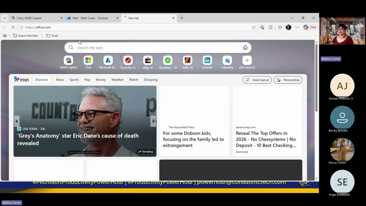Screen dimensions: 366x206
Task: Open the browser profile avatar
Action: tap(288, 27)
